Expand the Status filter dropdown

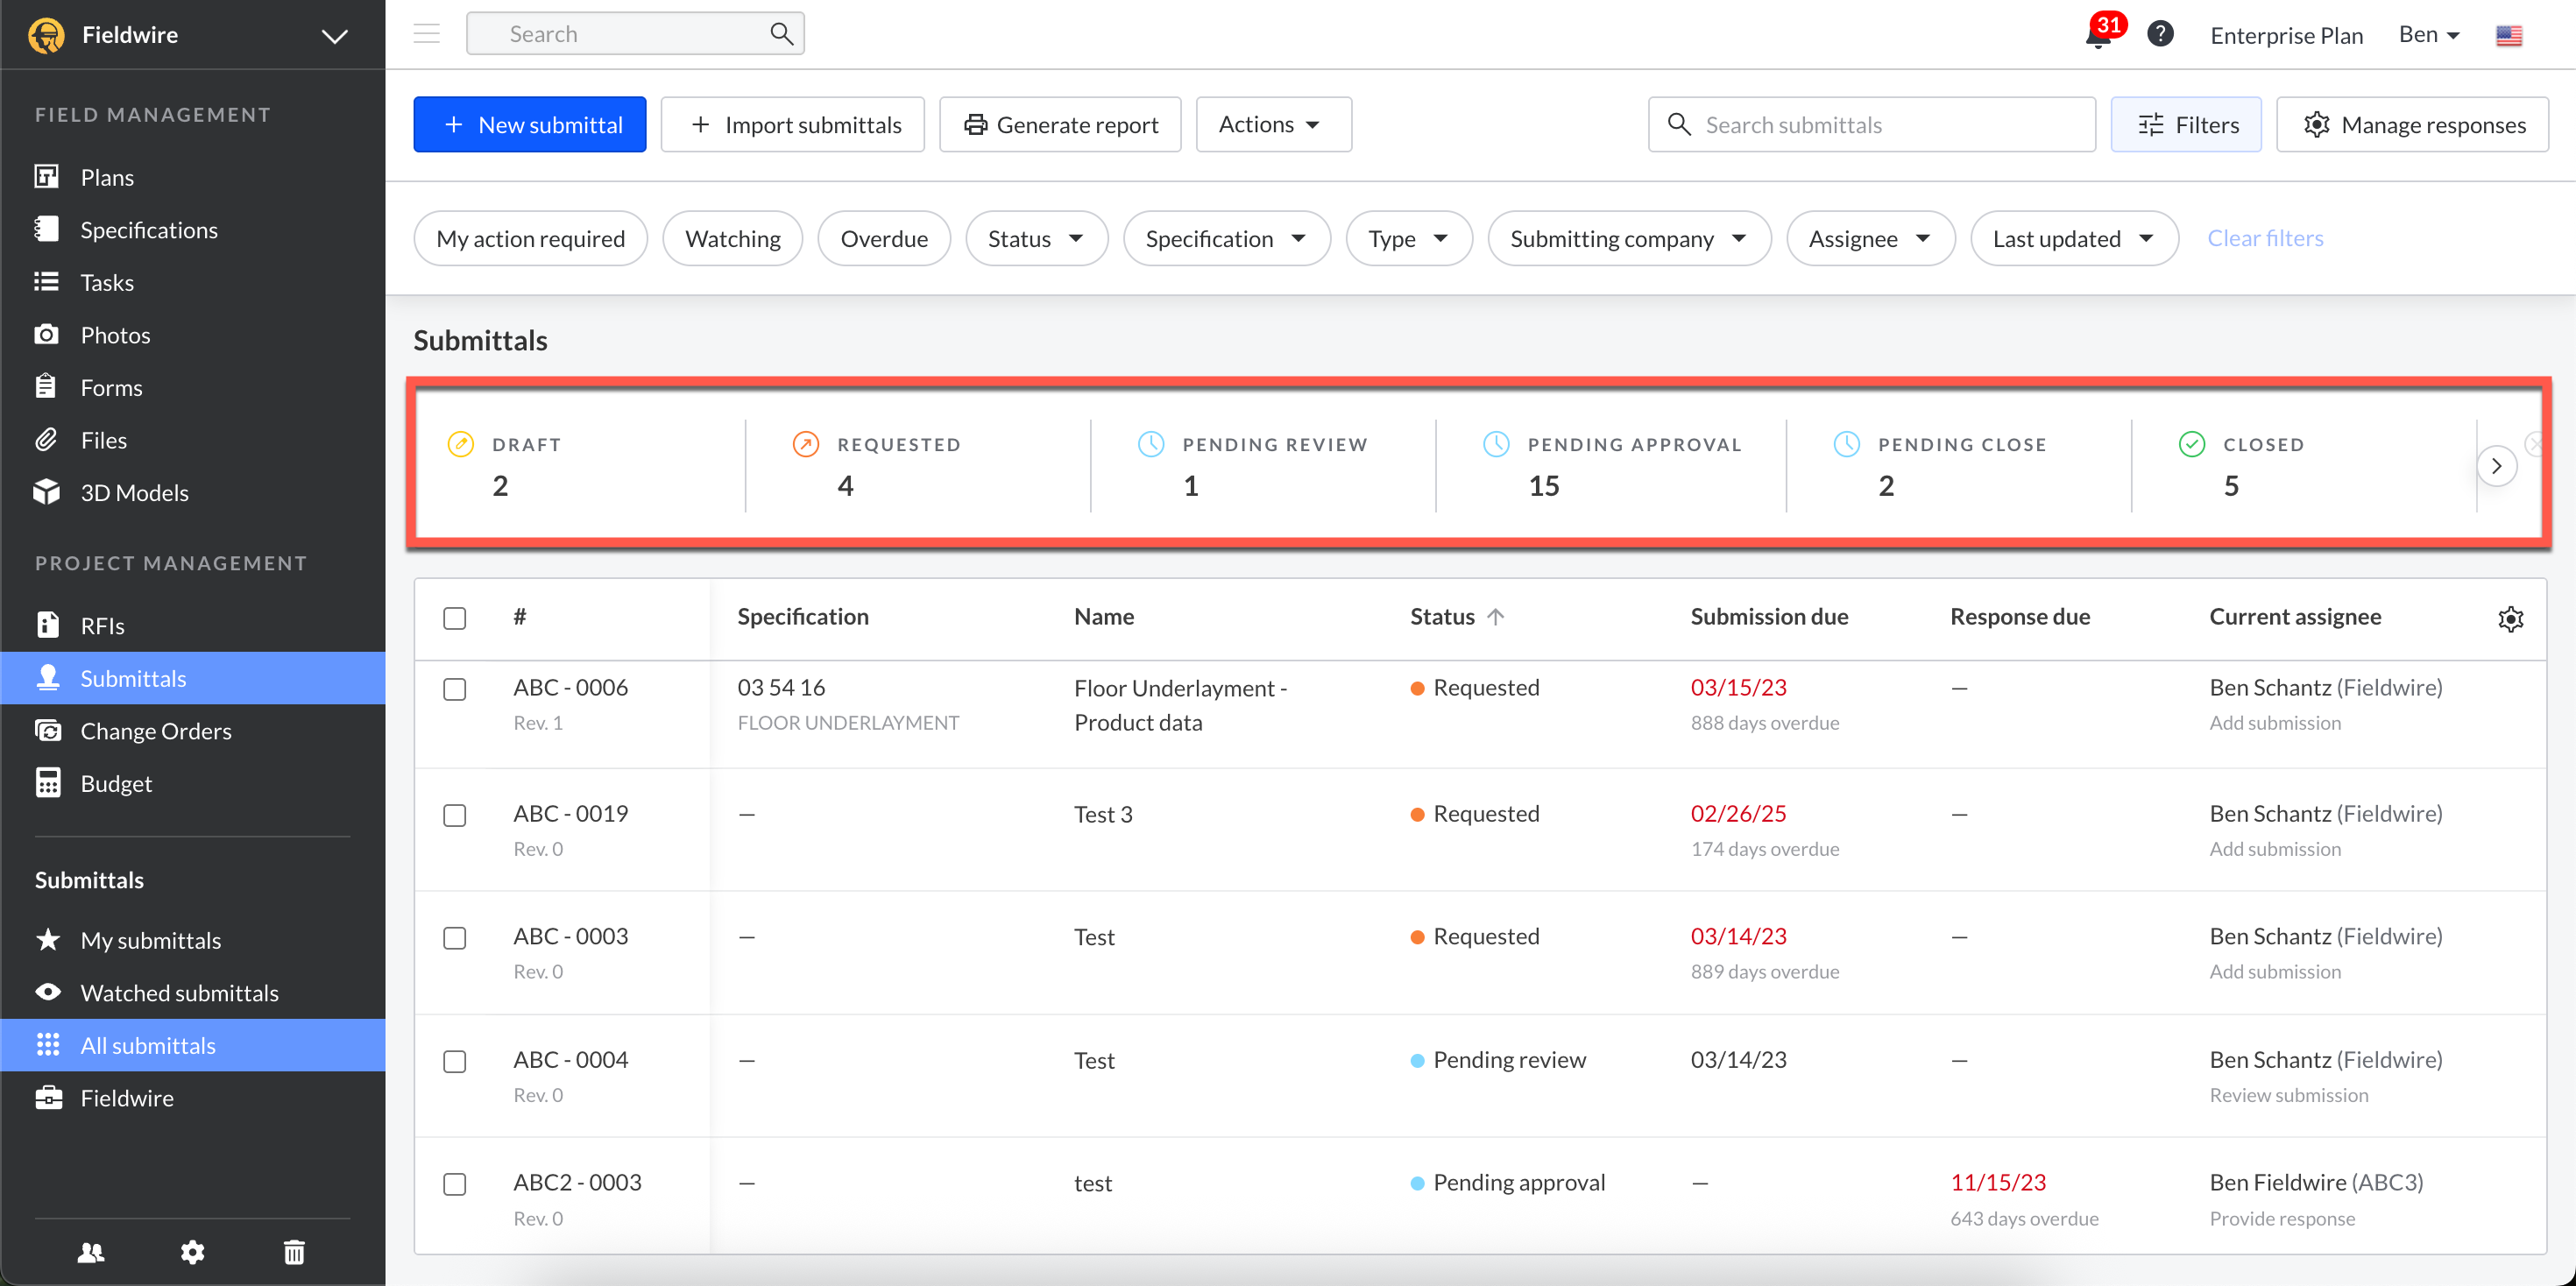pos(1036,239)
